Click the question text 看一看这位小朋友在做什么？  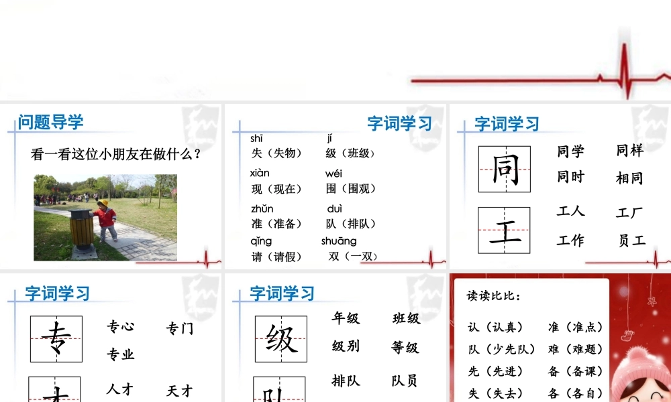click(x=115, y=154)
